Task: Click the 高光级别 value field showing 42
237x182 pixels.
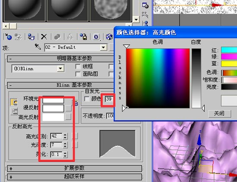Action: coord(56,136)
